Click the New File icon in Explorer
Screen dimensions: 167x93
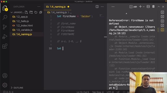coord(26,12)
